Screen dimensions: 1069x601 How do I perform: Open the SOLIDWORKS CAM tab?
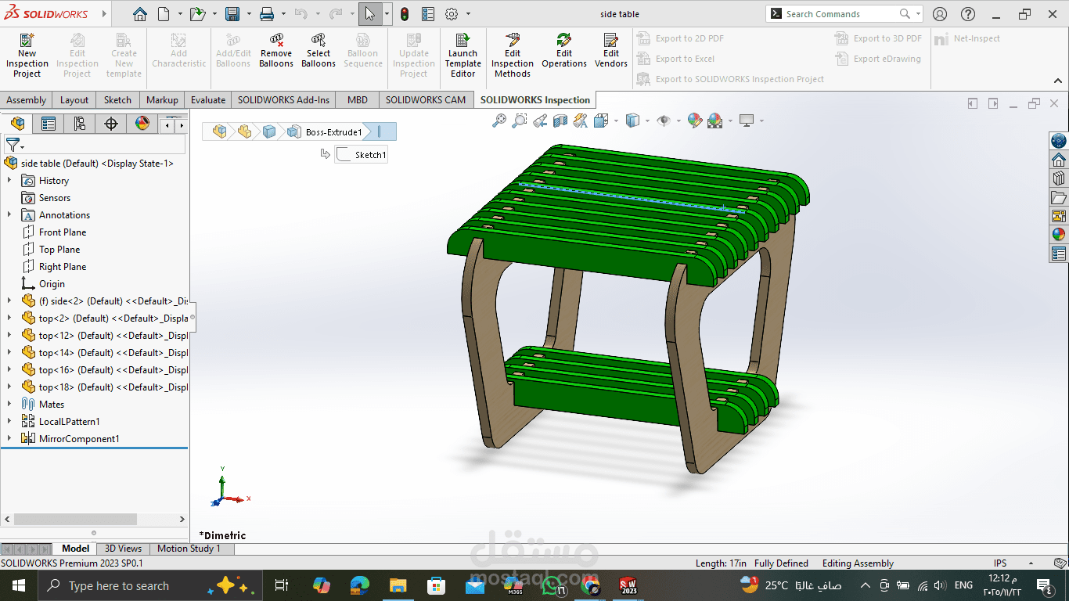(x=425, y=99)
